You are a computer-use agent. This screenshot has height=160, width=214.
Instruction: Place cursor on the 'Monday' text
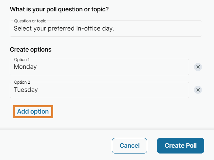click(25, 67)
